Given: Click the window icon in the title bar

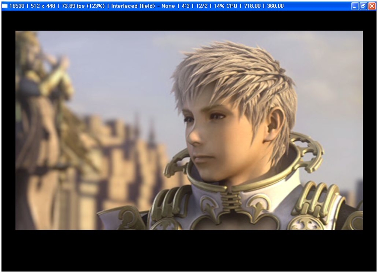Looking at the screenshot, I should click(x=5, y=6).
